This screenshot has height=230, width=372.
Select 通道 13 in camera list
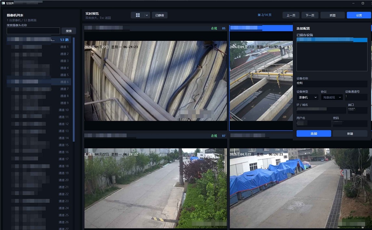tap(39, 131)
